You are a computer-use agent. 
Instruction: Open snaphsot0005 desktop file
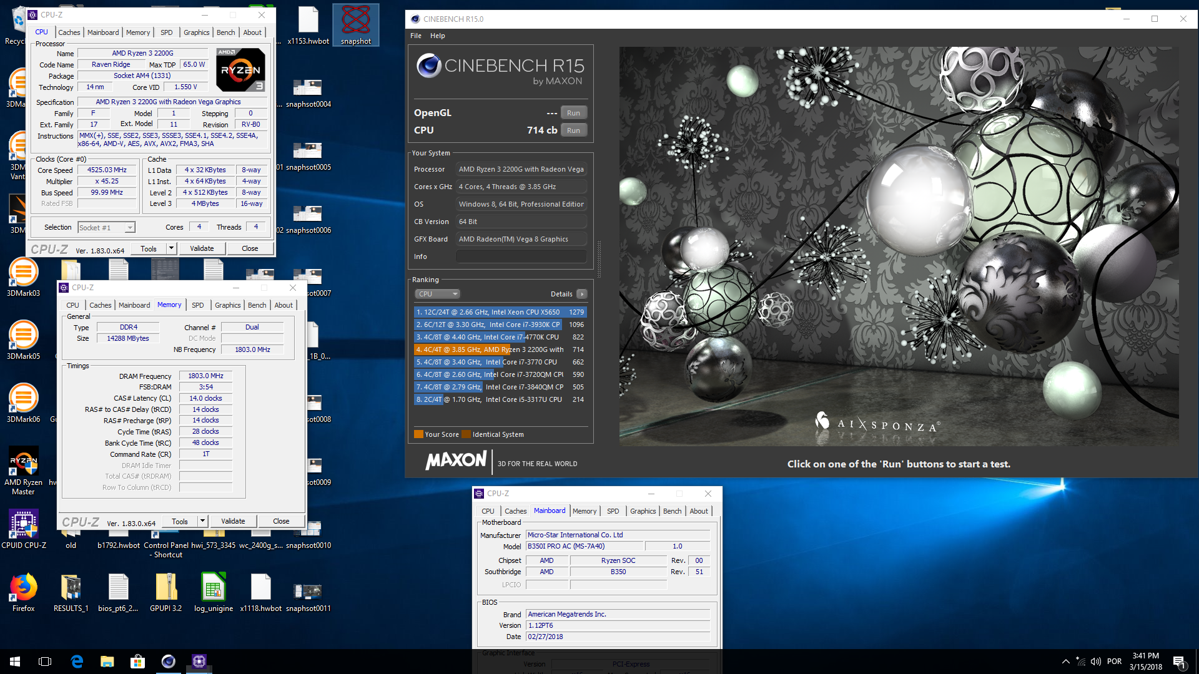(x=308, y=156)
